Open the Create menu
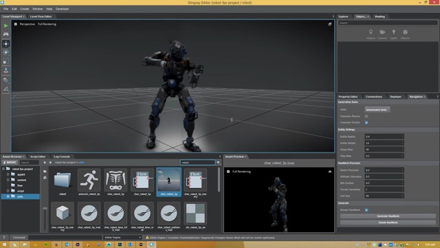Screen dimensions: 440x248 coord(25,9)
